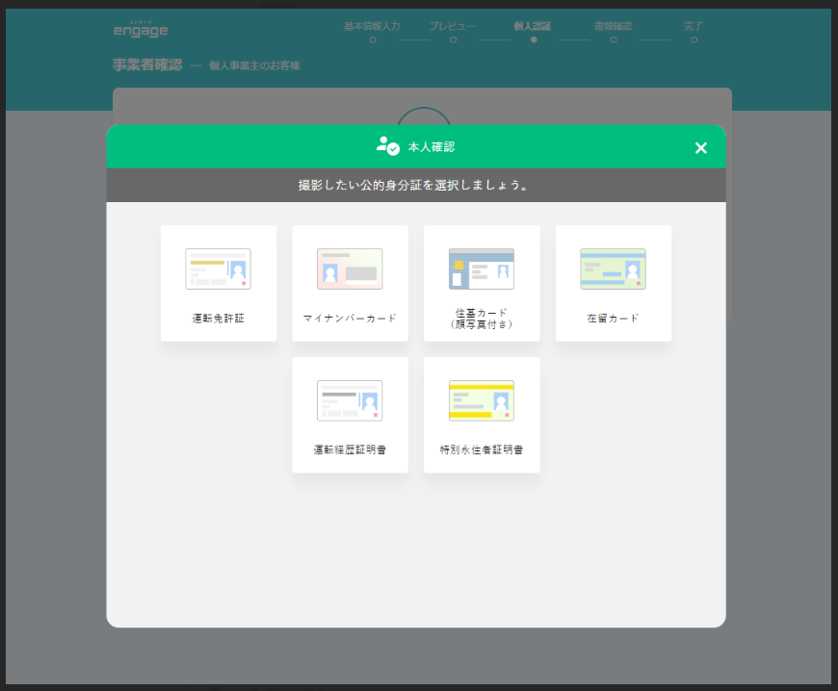Select the 完了 step label
This screenshot has height=691, width=838.
click(x=694, y=26)
